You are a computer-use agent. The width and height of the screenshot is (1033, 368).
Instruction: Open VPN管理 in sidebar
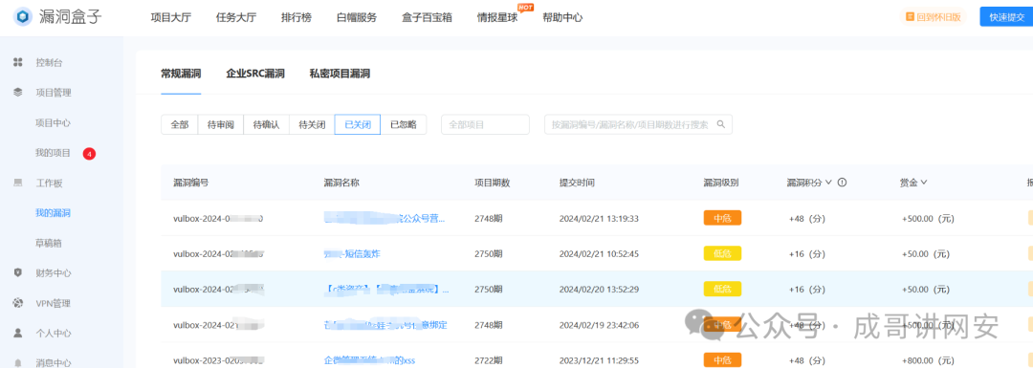[54, 304]
